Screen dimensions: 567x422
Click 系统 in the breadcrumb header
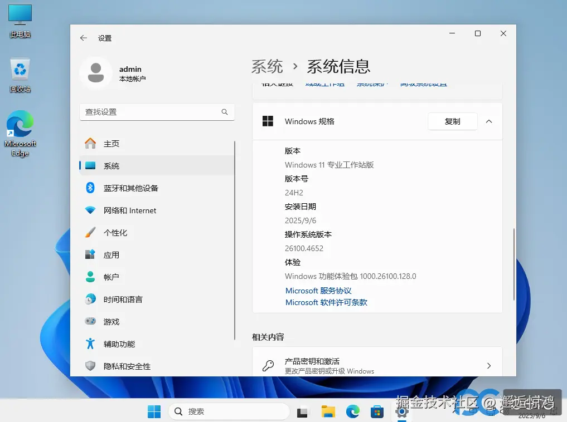pyautogui.click(x=267, y=66)
